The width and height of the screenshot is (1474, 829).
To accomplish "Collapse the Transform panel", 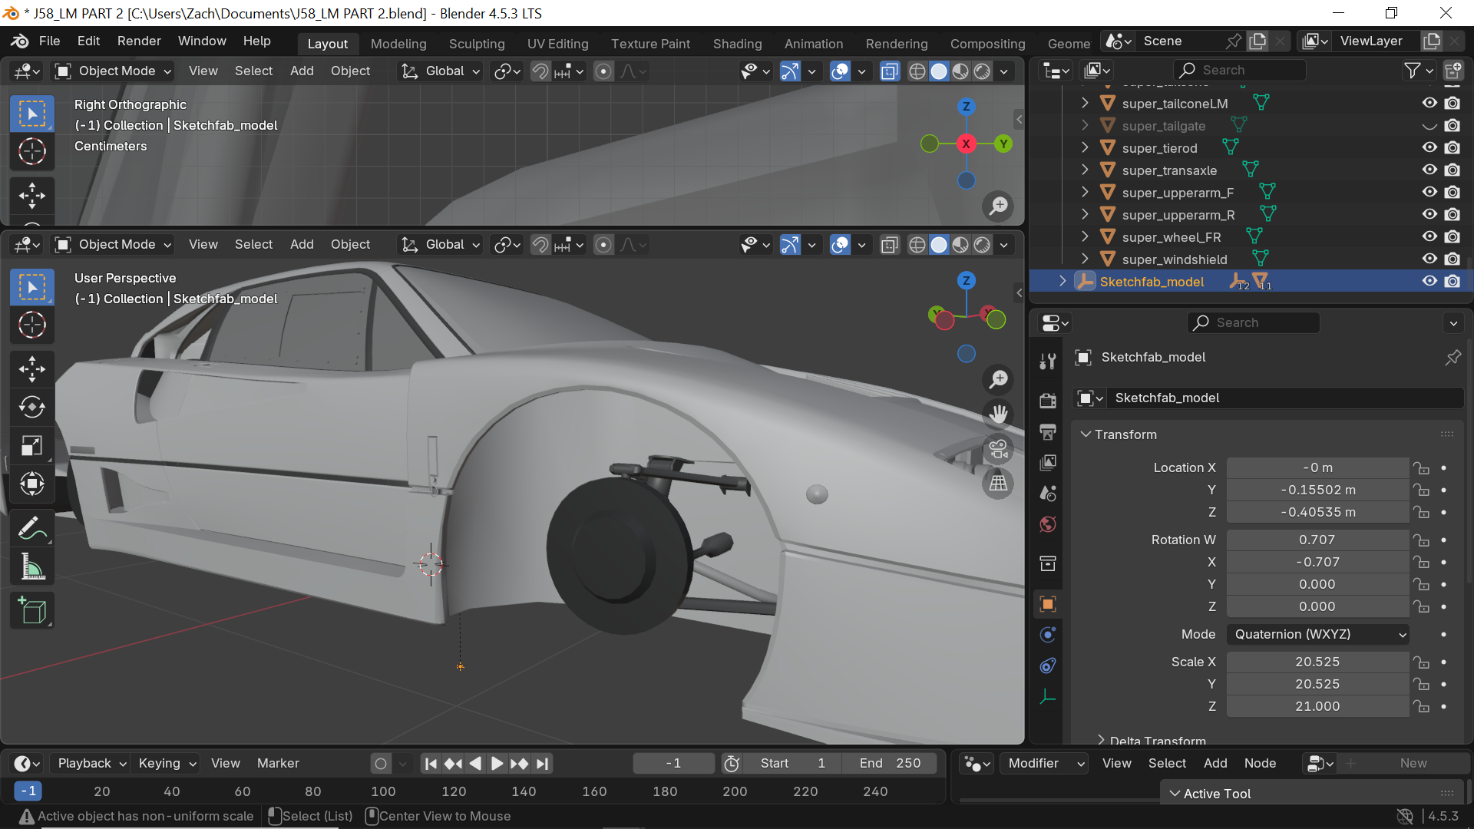I will pos(1086,434).
